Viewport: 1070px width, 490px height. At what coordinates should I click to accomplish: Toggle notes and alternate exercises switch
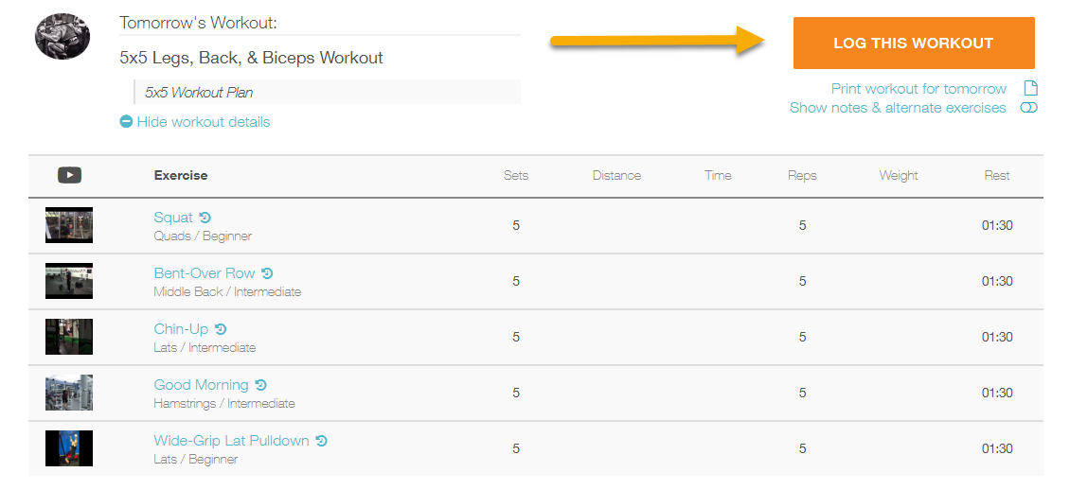[x=1028, y=108]
